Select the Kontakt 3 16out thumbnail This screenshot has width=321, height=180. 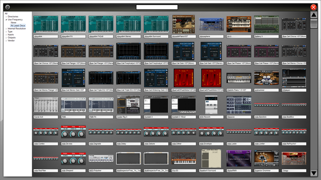click(184, 105)
